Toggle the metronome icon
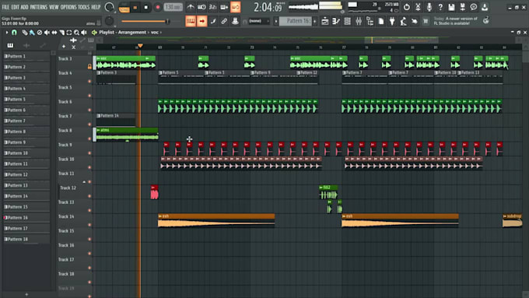The image size is (529, 298). coord(191,7)
